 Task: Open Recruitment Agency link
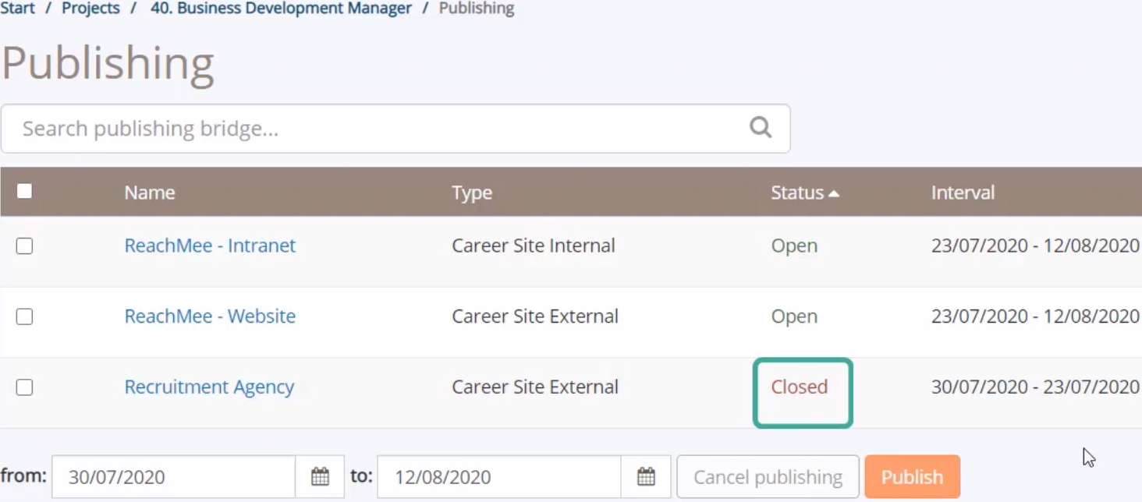click(209, 387)
